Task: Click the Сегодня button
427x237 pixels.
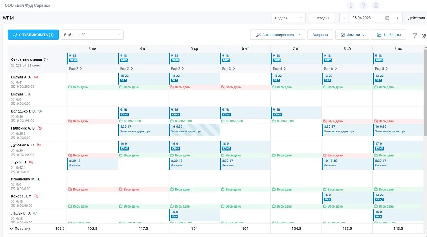Action: coord(322,18)
